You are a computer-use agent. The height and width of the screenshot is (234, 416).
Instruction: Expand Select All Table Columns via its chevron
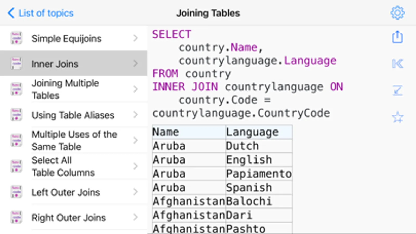click(135, 166)
